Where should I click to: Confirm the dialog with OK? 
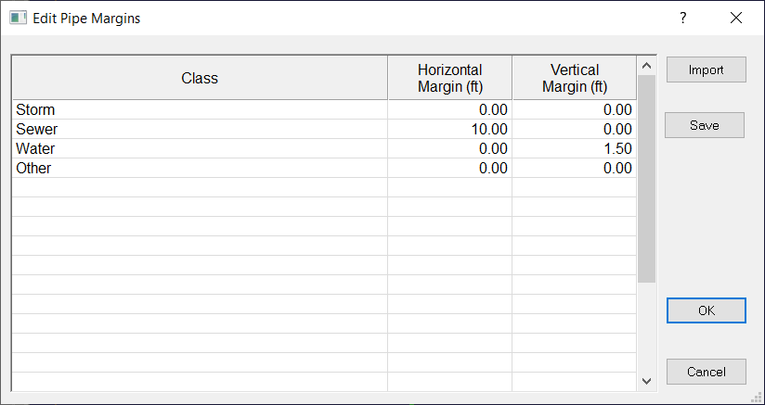pyautogui.click(x=706, y=310)
